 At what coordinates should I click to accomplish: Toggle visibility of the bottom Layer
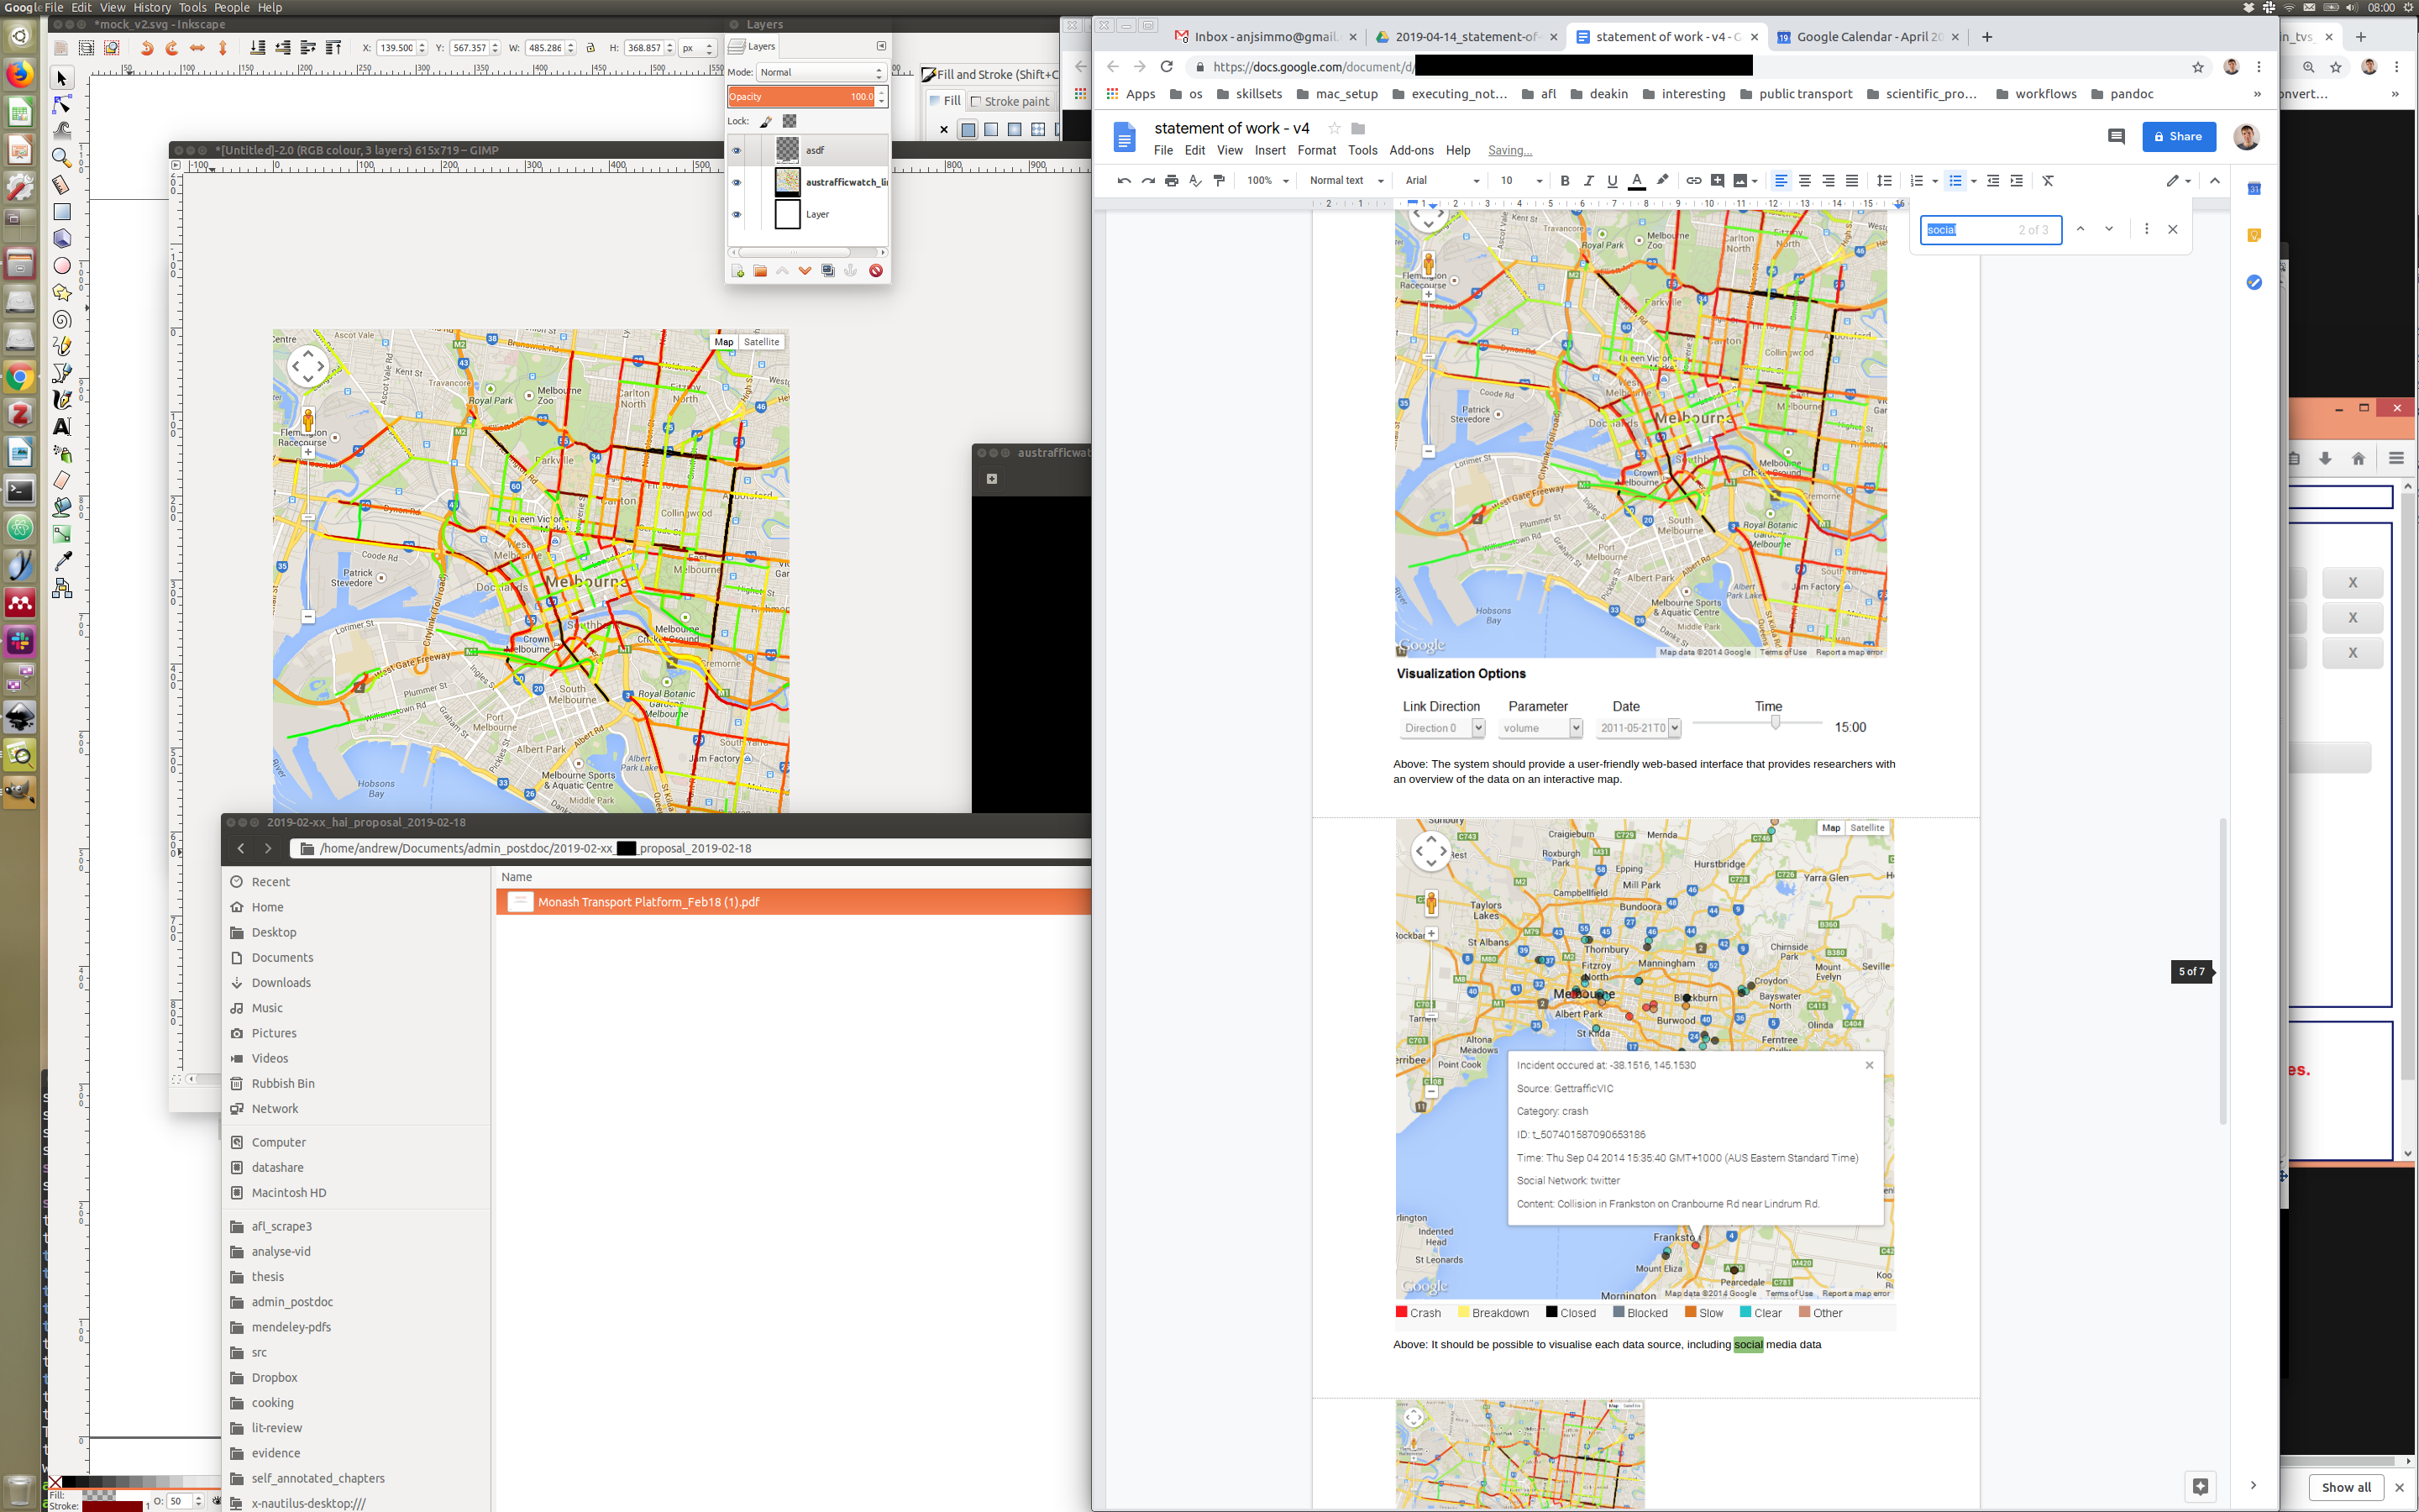(x=737, y=214)
